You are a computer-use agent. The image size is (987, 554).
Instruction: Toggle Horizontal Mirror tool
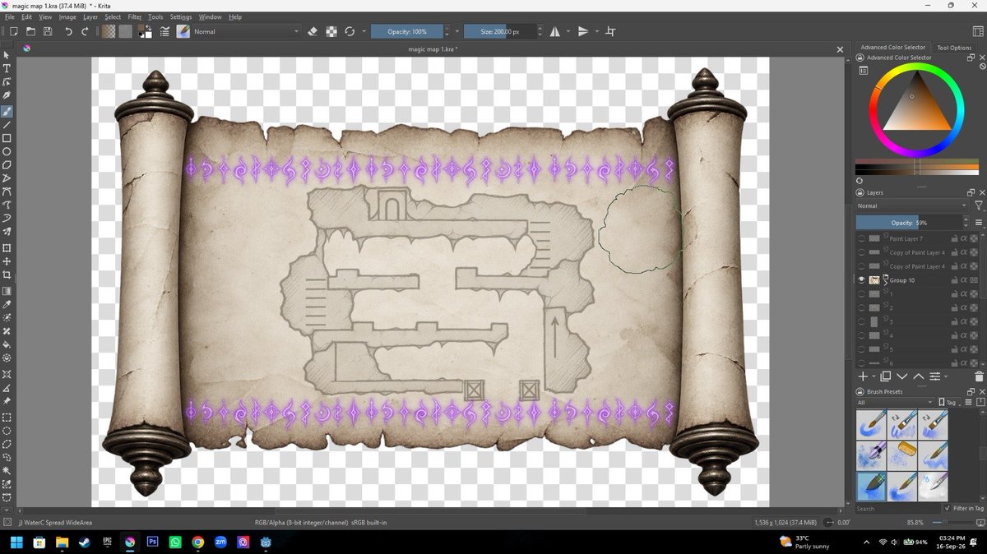[555, 31]
